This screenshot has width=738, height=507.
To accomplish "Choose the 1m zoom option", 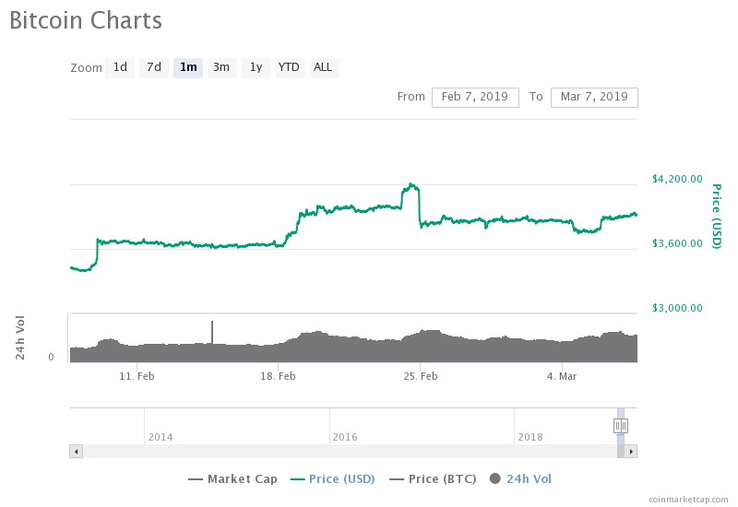I will tap(188, 67).
